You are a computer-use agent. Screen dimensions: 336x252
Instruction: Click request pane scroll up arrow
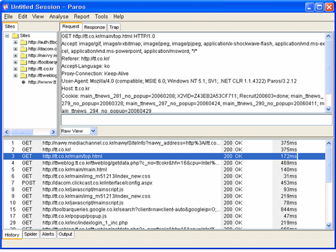point(328,36)
